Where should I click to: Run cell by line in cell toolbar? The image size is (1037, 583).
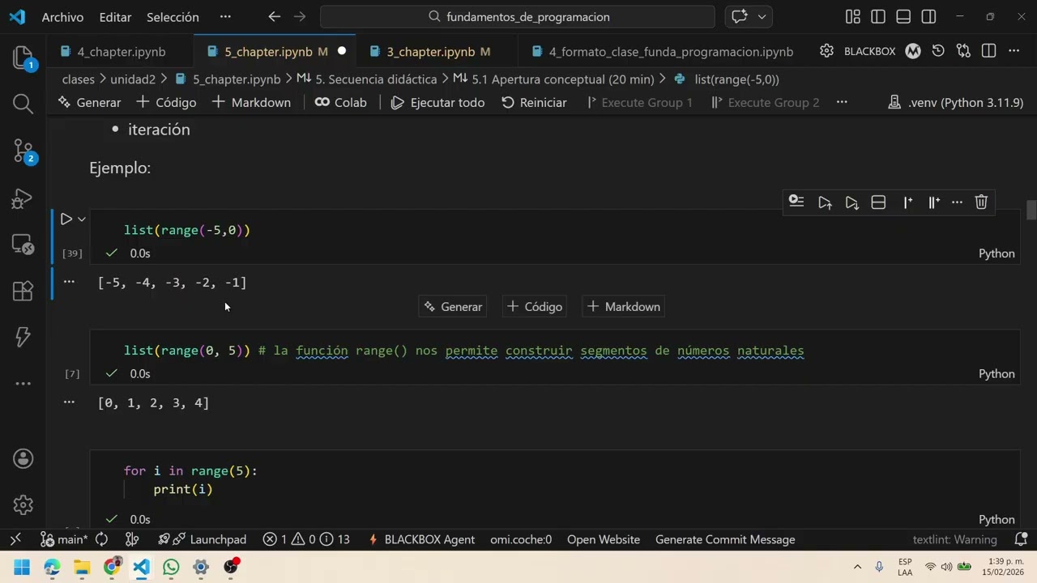(x=796, y=202)
